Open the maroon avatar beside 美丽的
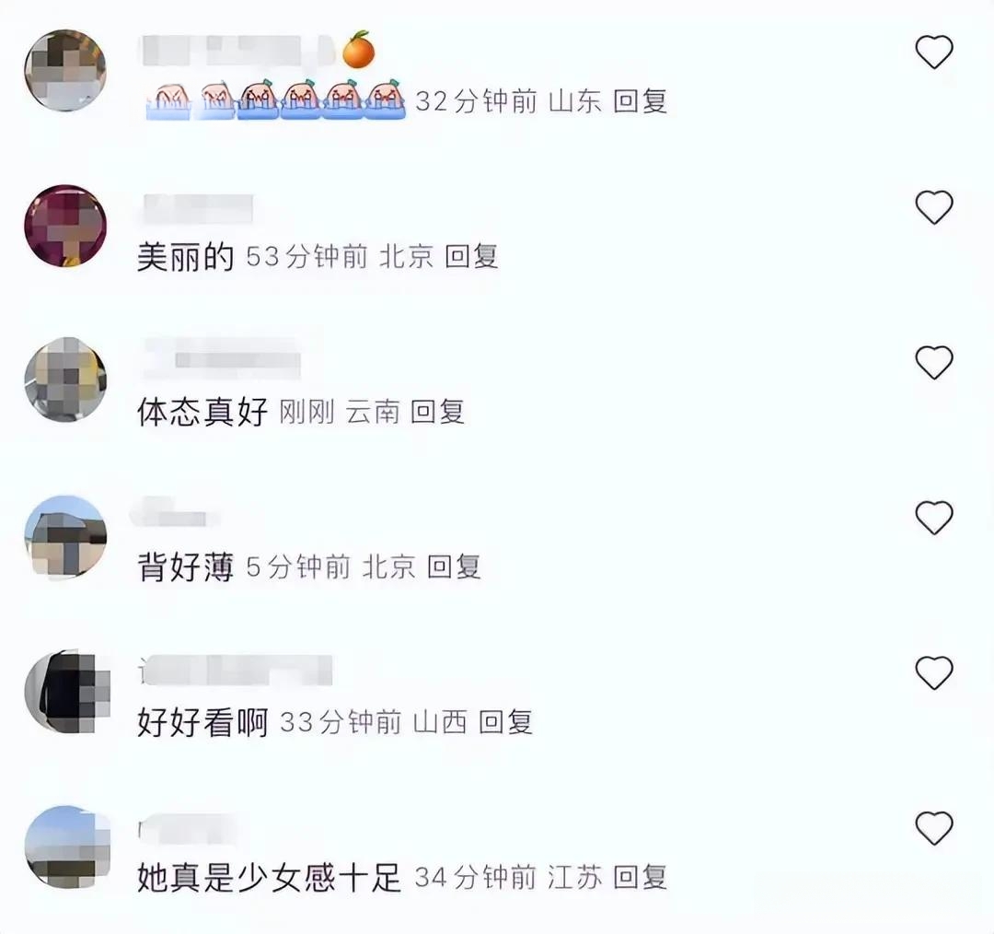Image resolution: width=994 pixels, height=934 pixels. [x=65, y=226]
